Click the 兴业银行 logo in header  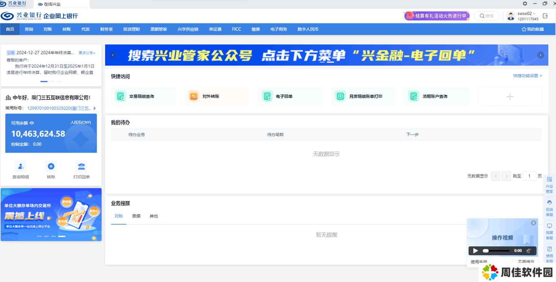(21, 16)
